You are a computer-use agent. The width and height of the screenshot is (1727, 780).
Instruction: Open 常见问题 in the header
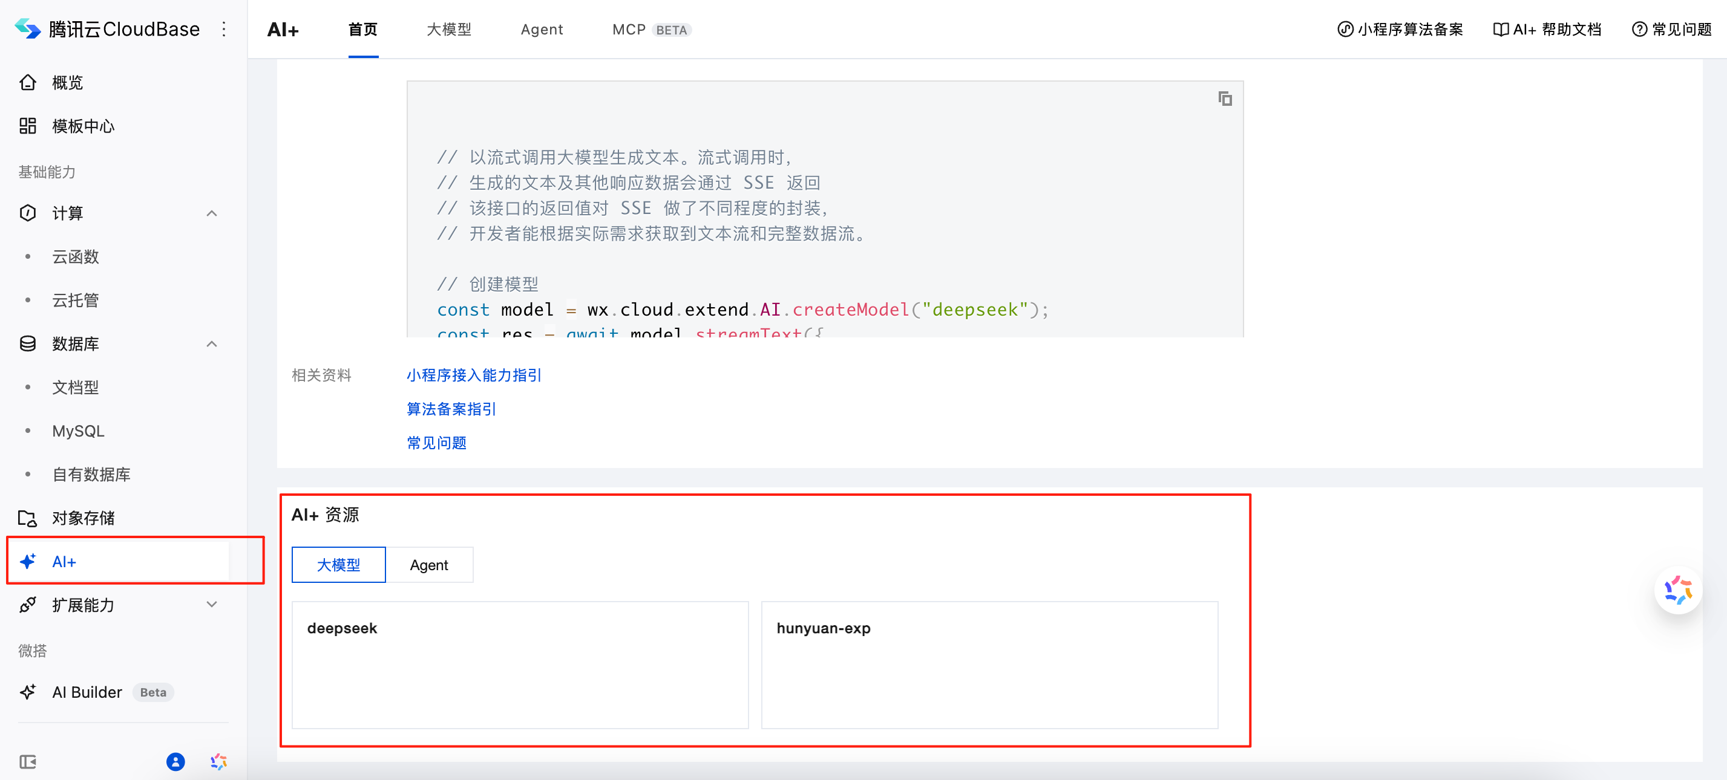[x=1672, y=30]
